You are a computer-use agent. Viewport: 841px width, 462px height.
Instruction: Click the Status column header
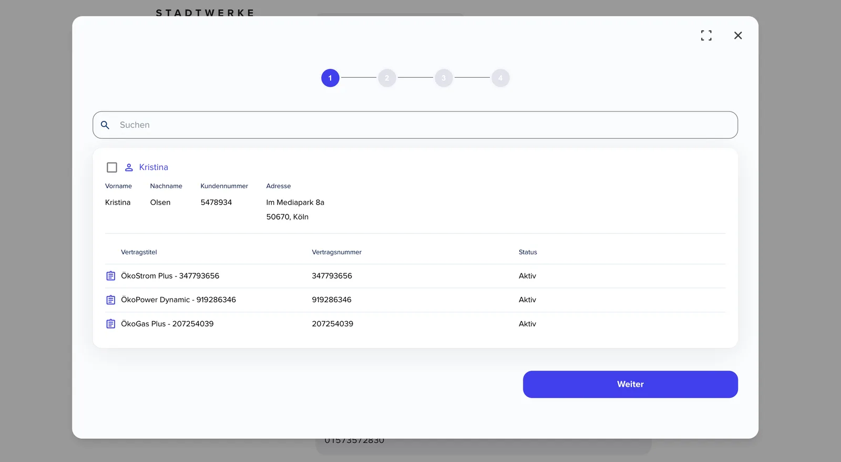coord(528,252)
